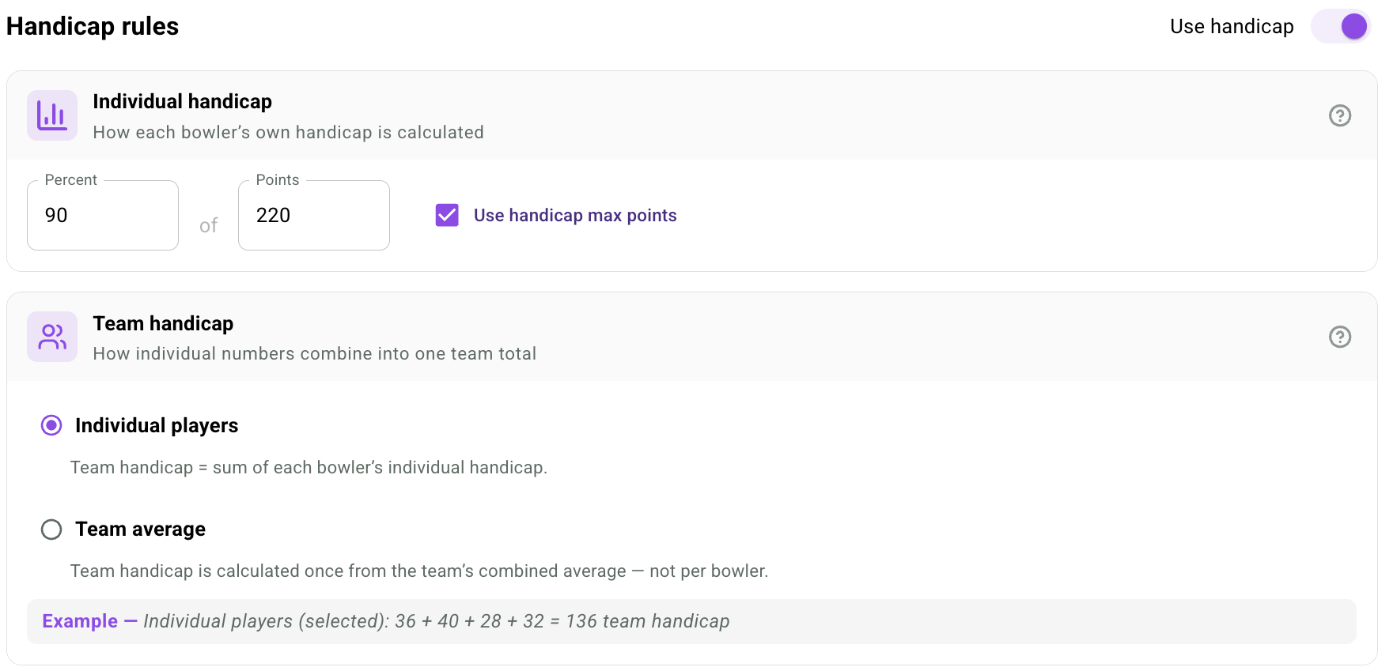The height and width of the screenshot is (667, 1378).
Task: Turn off the Use handicap switch
Action: [1341, 26]
